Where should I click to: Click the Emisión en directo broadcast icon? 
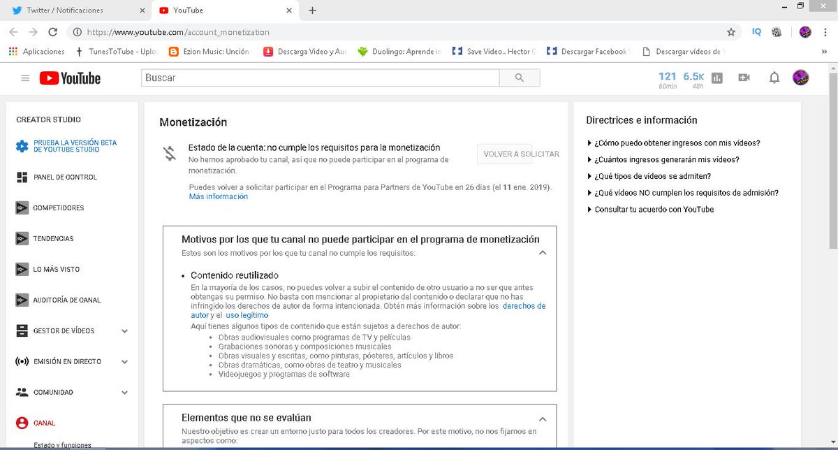[x=22, y=362]
